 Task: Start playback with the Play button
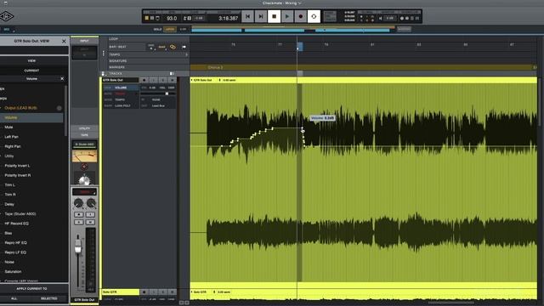[287, 16]
